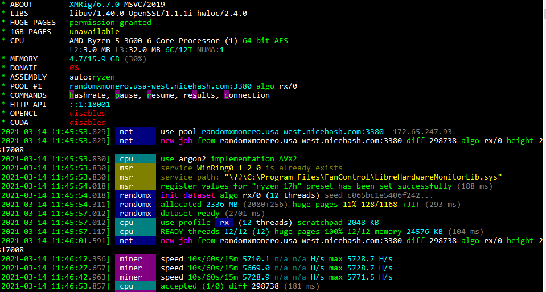Click the '6C/12T' core count
Viewport: 546px width, 292px height.
click(x=179, y=50)
